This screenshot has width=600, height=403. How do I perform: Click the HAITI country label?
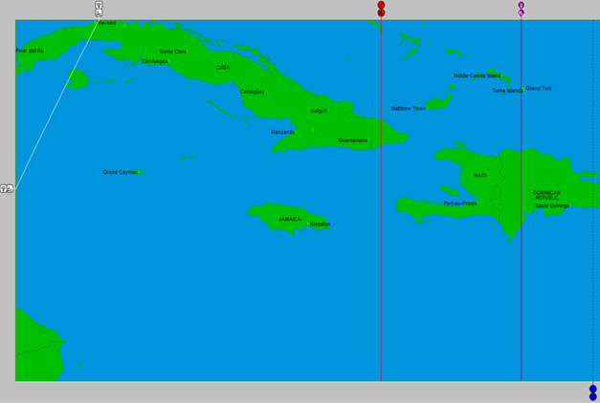click(480, 176)
